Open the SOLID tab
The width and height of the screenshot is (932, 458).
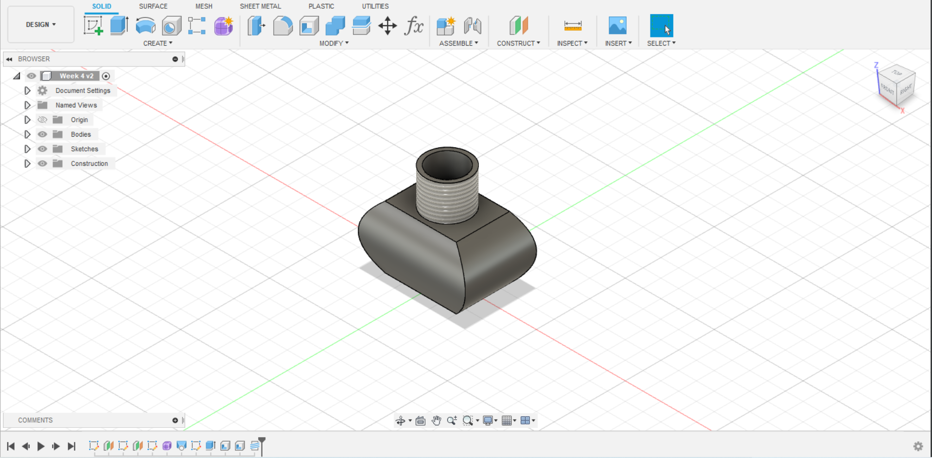point(102,6)
